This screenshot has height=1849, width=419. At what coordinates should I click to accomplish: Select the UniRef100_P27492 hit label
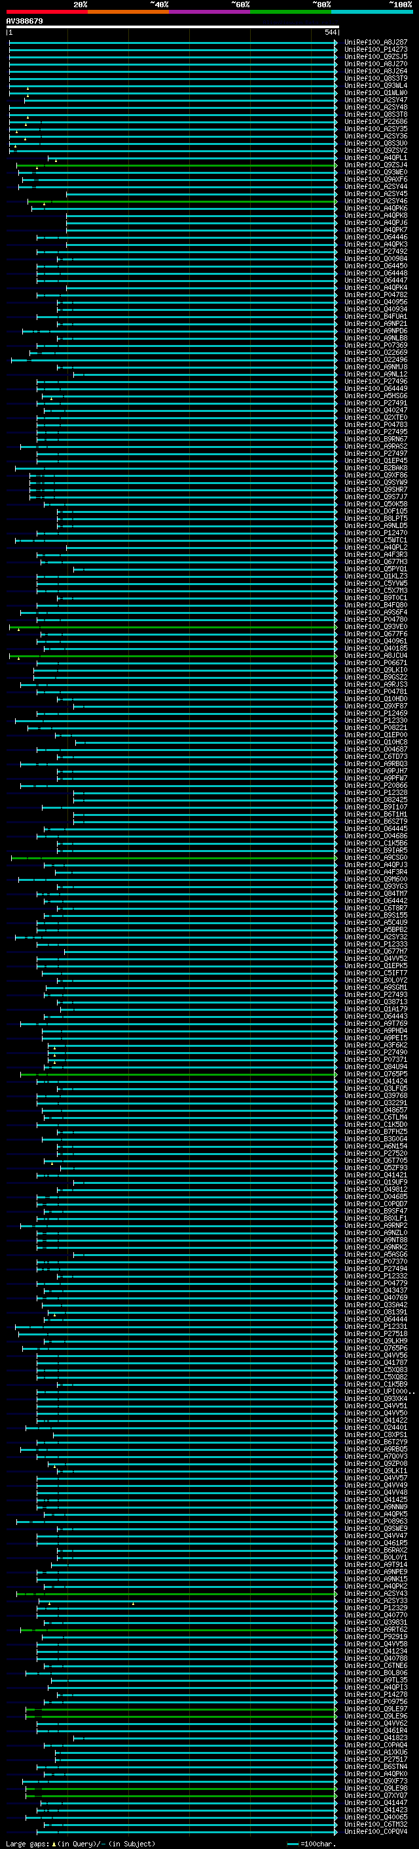376,251
